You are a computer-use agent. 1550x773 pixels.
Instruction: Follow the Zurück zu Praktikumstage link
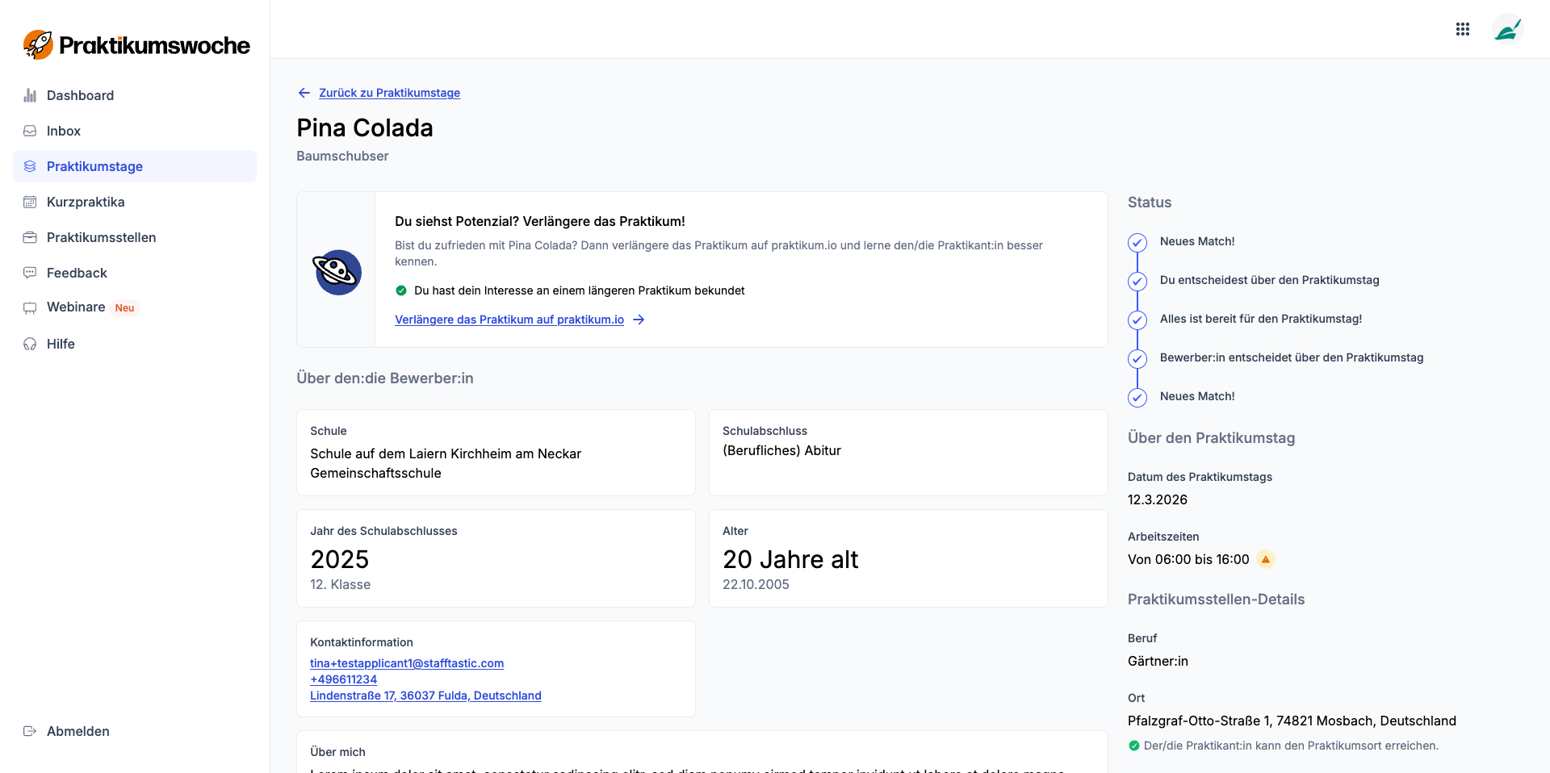point(389,93)
